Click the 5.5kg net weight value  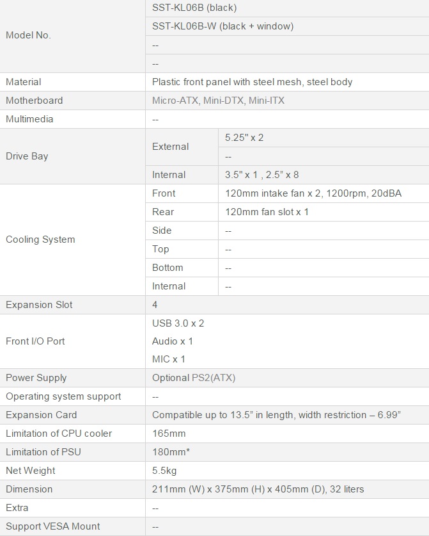[x=164, y=471]
